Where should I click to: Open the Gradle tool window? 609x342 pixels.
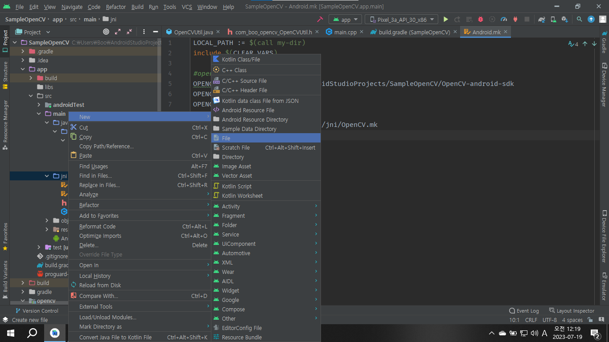click(x=604, y=42)
